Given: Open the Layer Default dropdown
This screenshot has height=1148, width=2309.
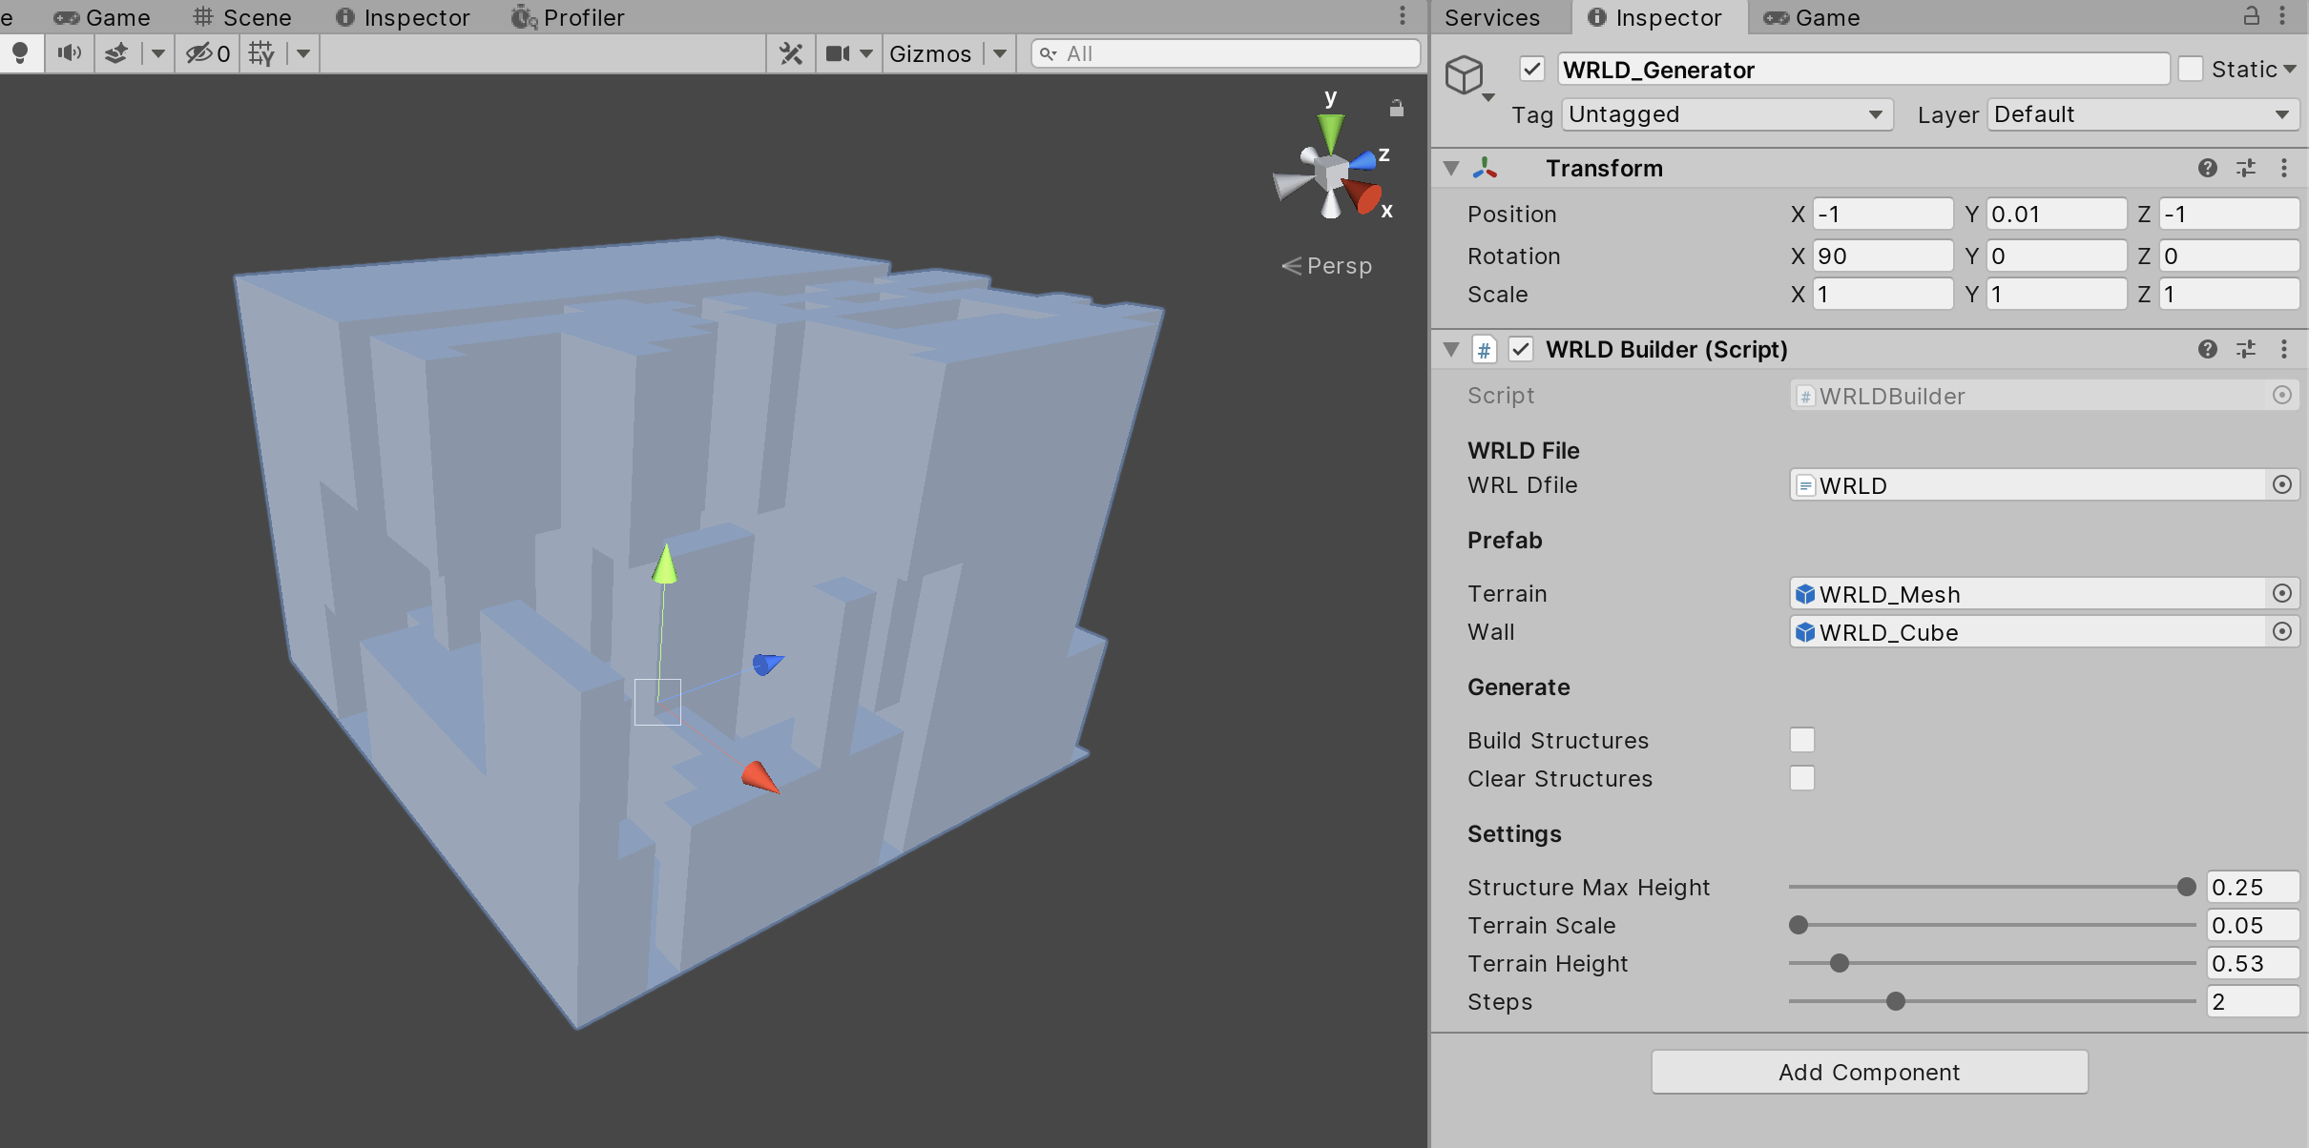Looking at the screenshot, I should [x=2142, y=115].
